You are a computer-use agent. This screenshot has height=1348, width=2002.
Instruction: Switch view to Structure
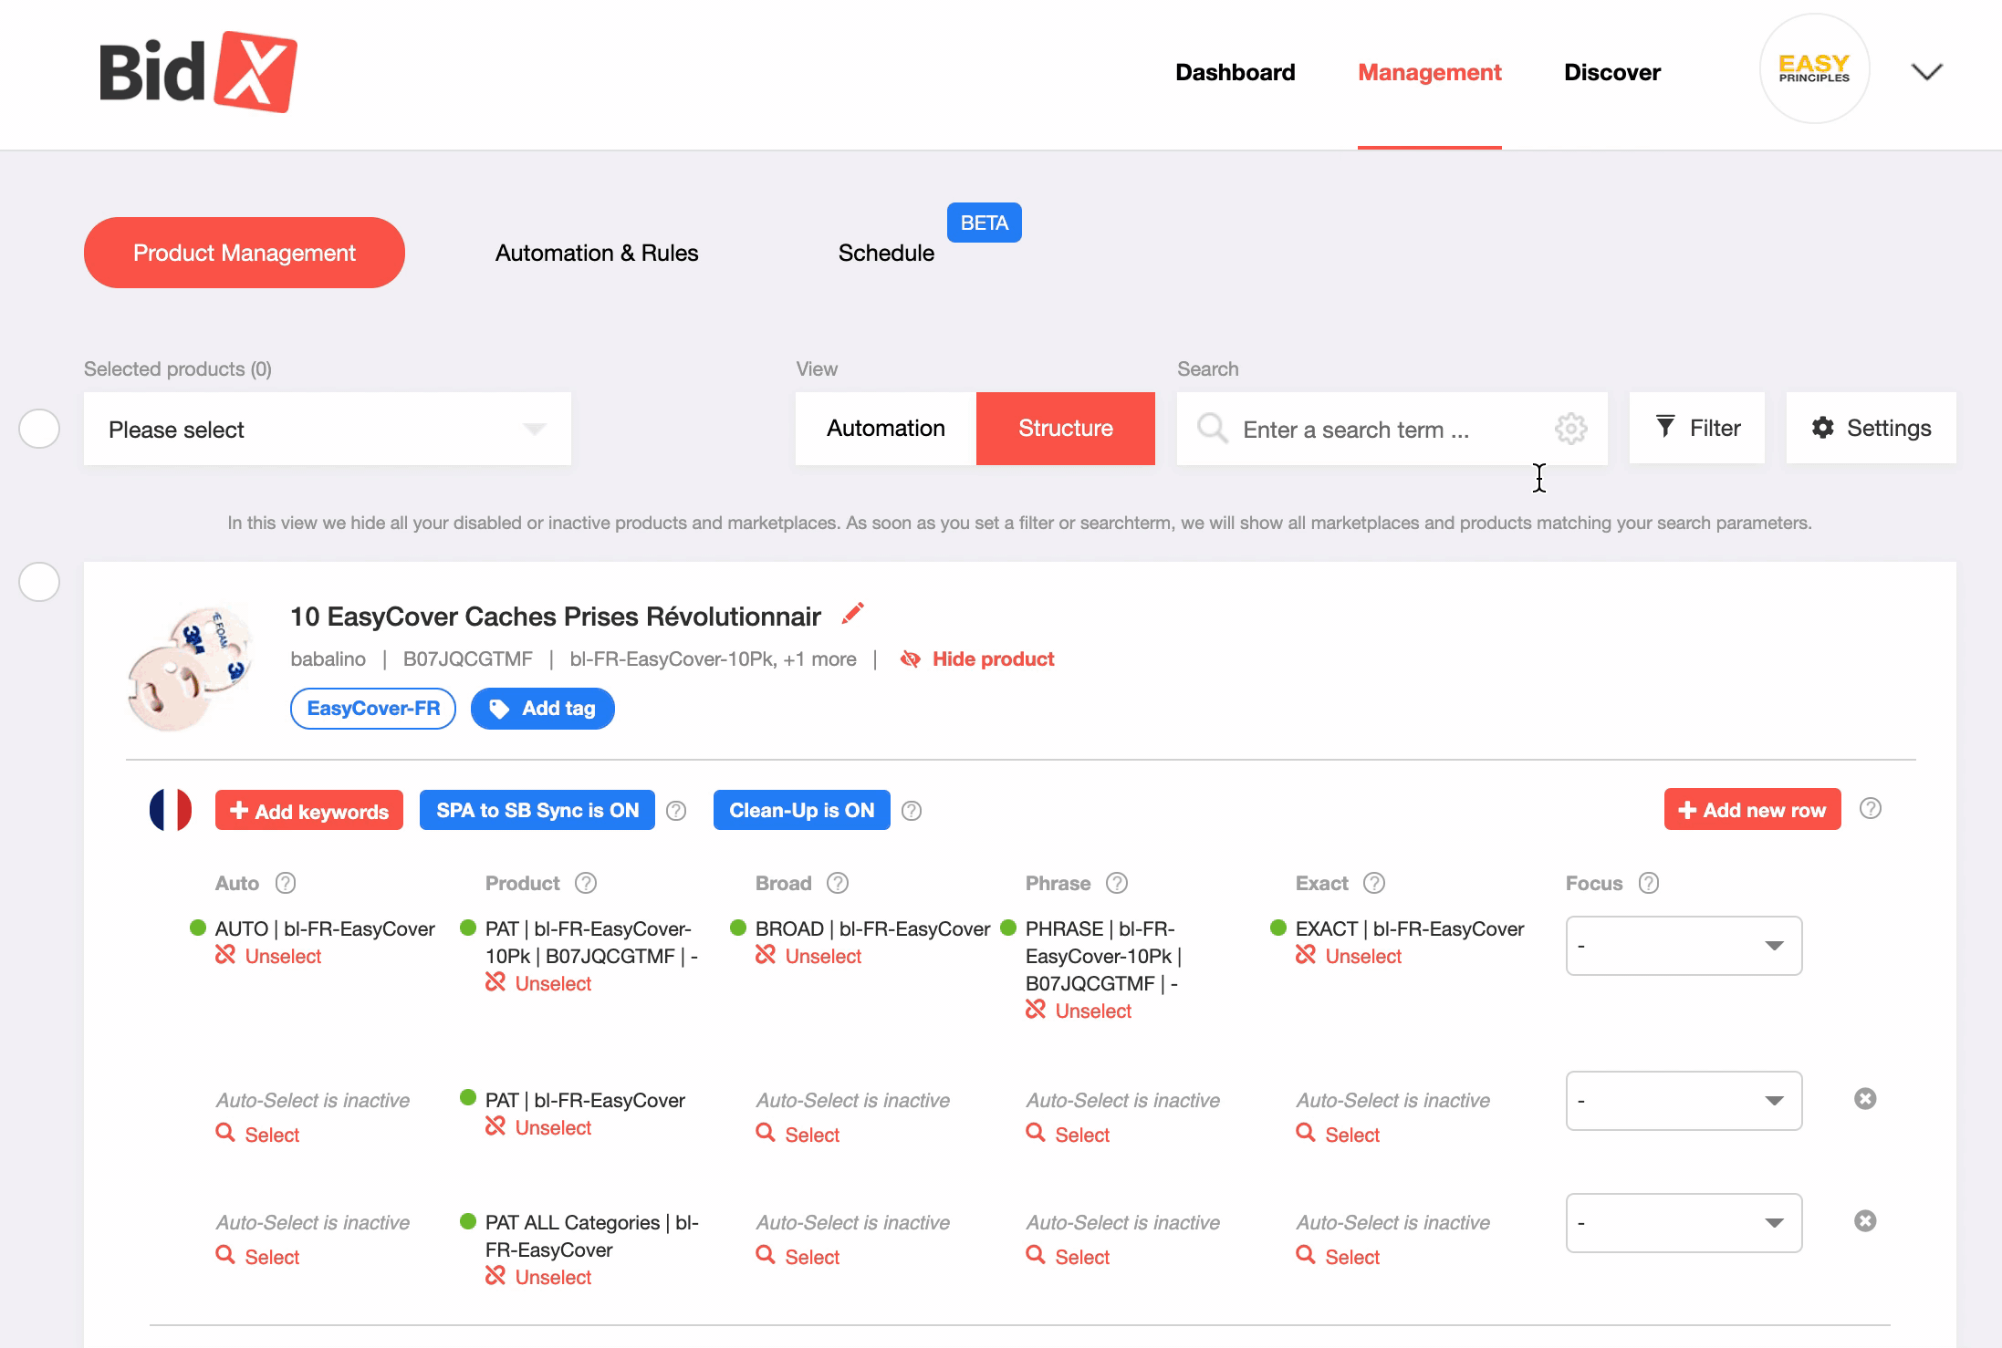(x=1066, y=429)
